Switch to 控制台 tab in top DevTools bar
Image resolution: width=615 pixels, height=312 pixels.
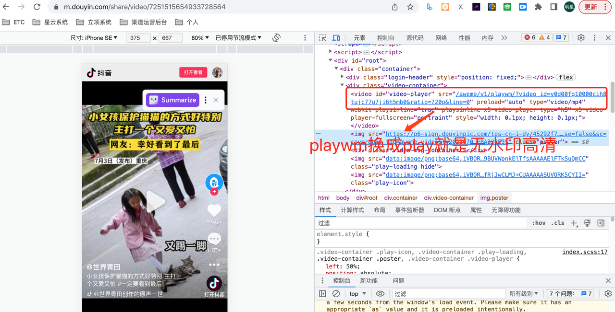(x=386, y=38)
